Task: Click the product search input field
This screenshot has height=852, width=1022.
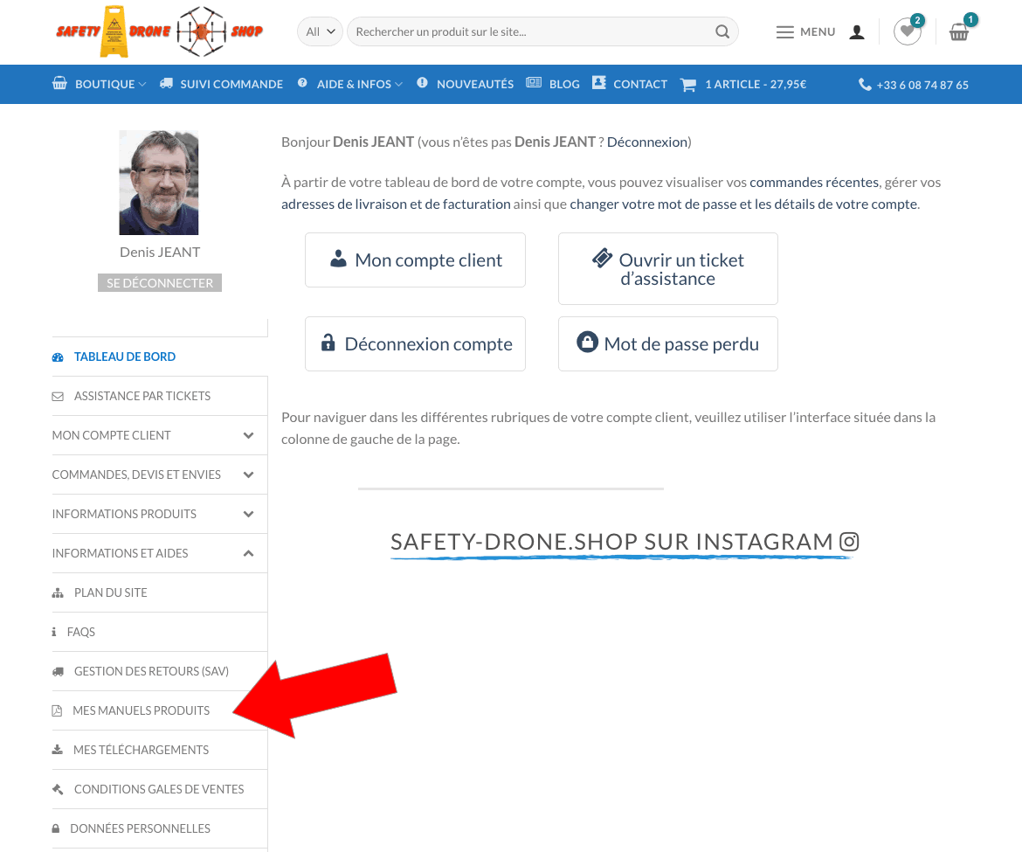Action: [x=533, y=32]
